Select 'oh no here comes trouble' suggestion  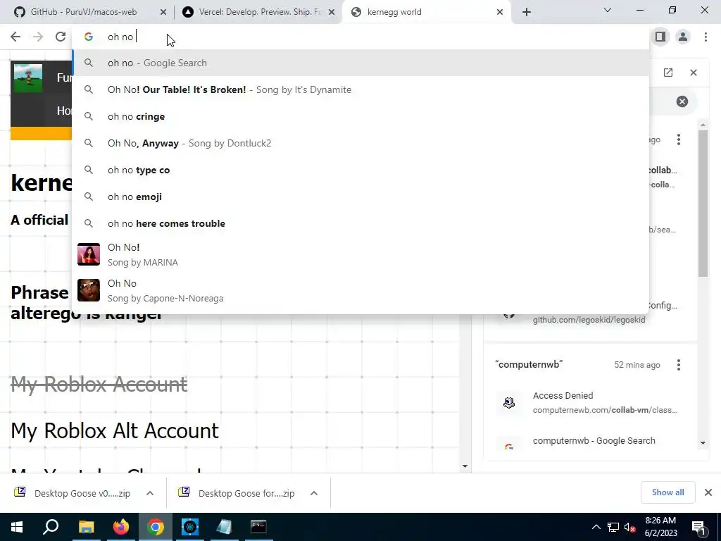click(360, 223)
